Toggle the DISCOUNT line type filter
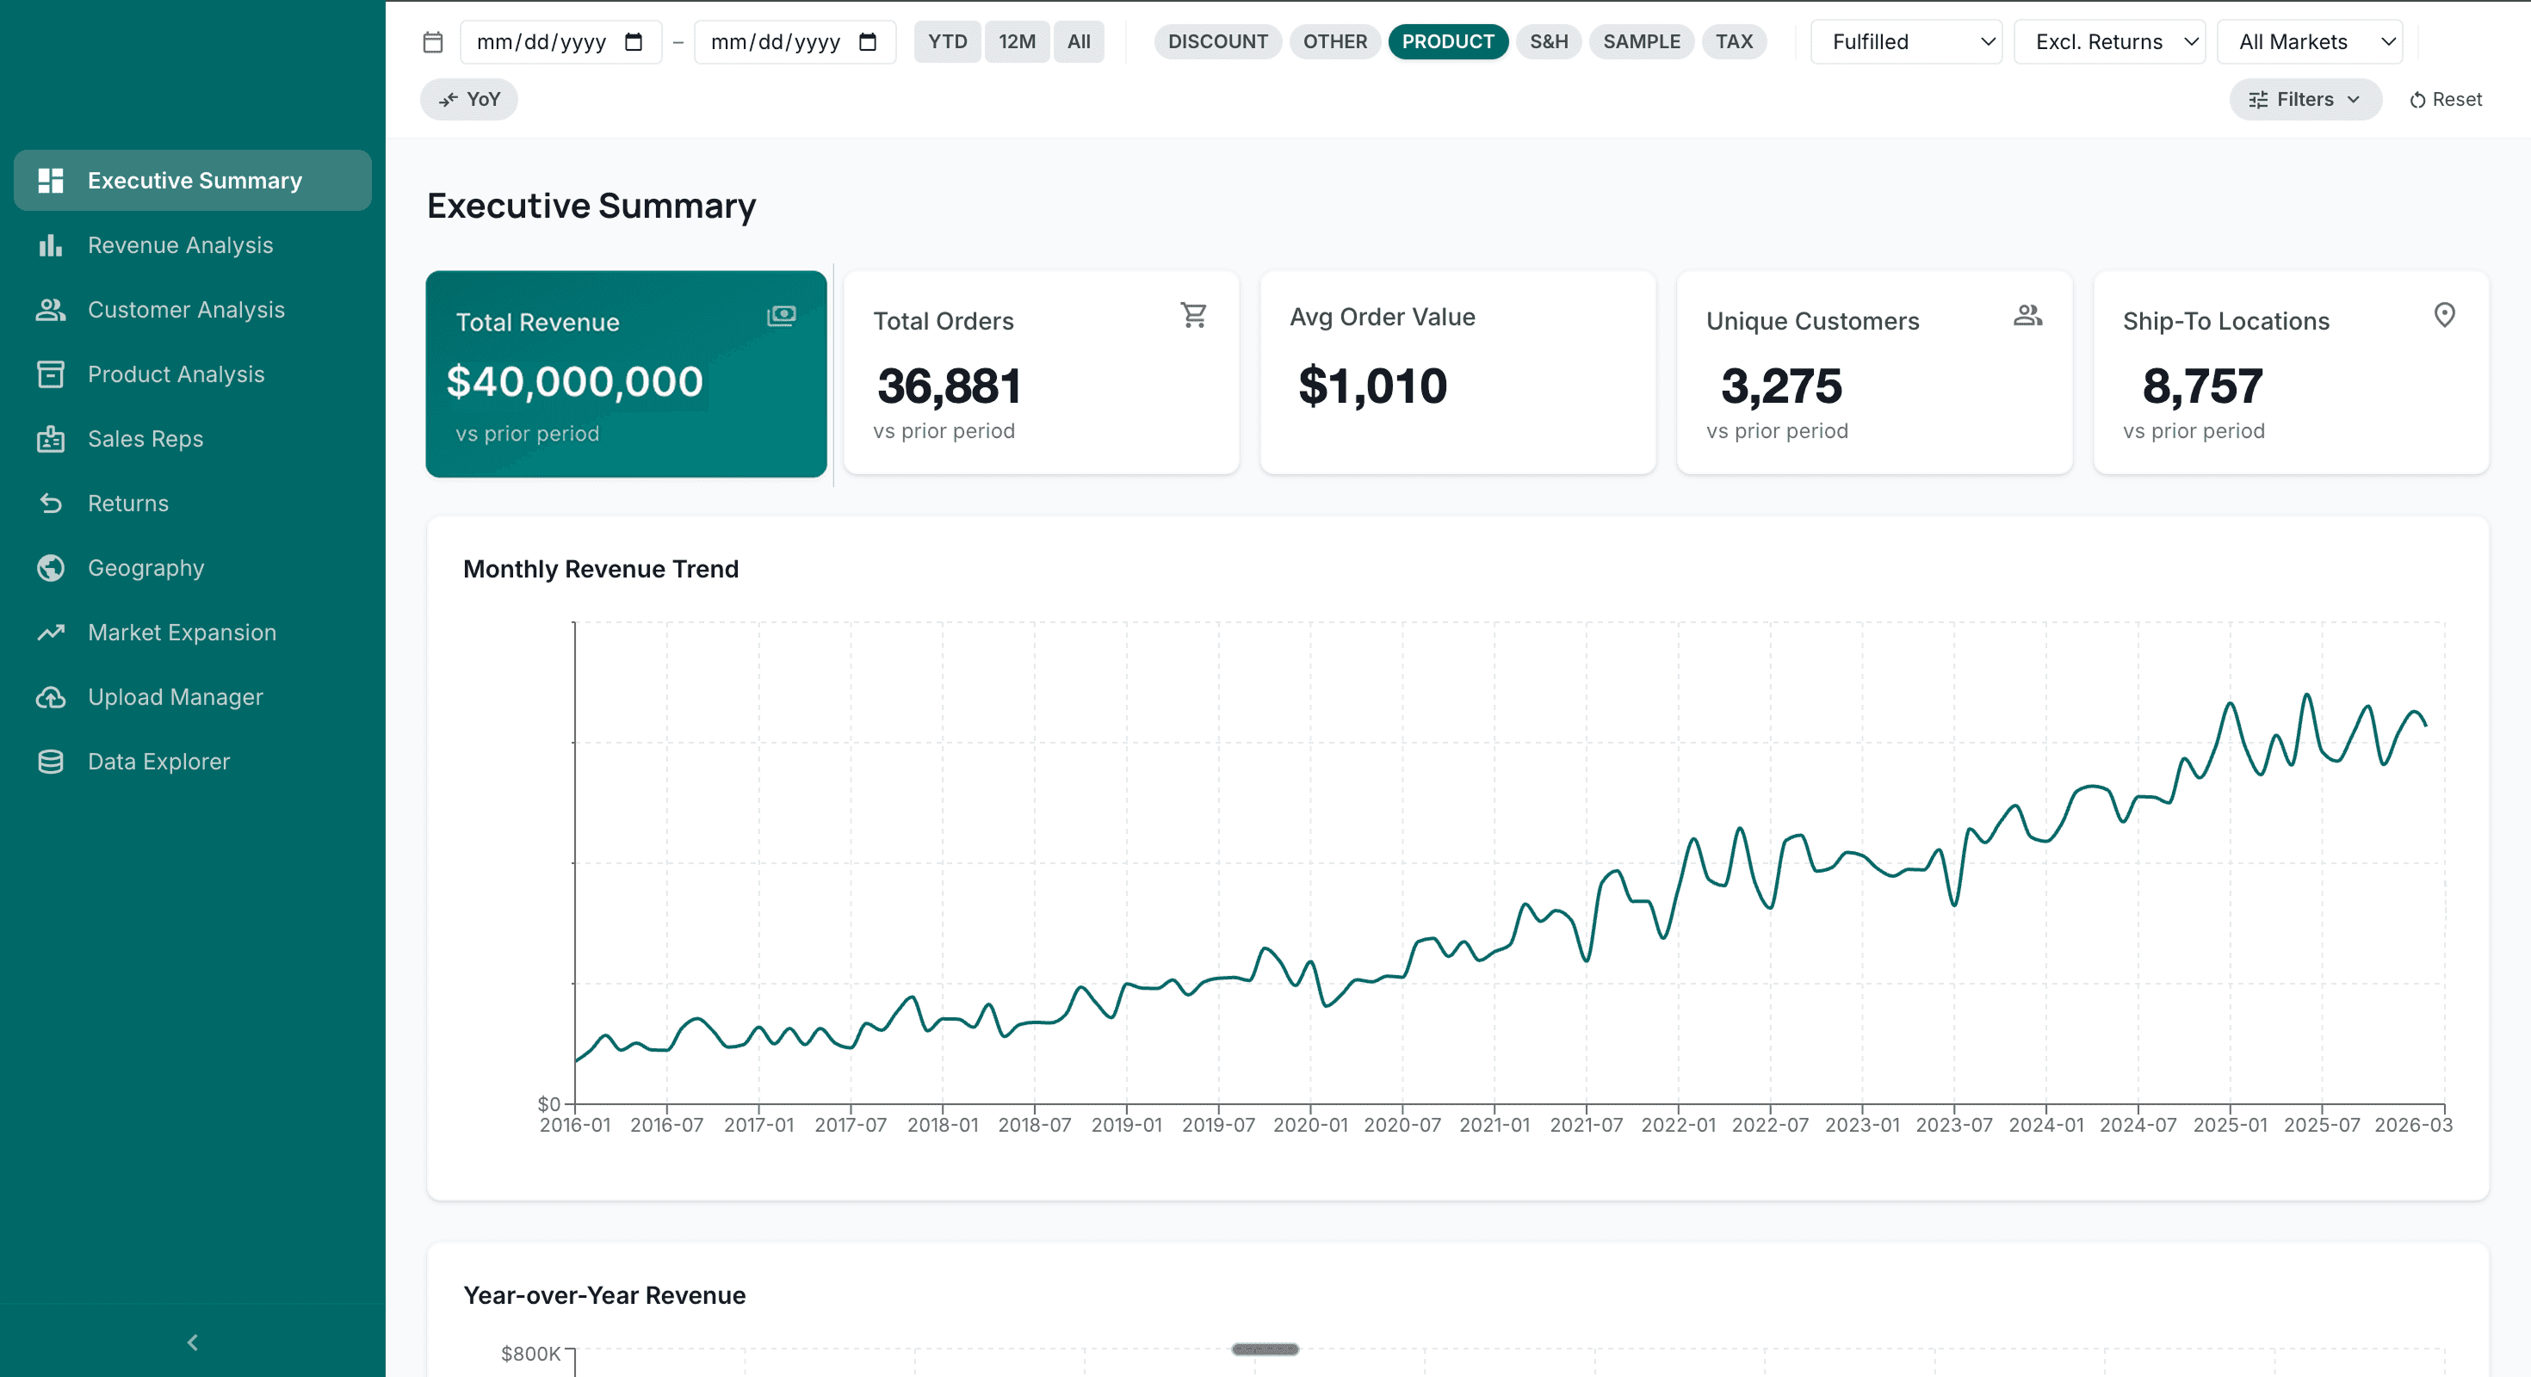2531x1377 pixels. [x=1216, y=41]
